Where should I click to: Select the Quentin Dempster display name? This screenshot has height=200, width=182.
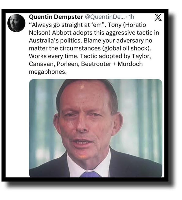point(56,17)
